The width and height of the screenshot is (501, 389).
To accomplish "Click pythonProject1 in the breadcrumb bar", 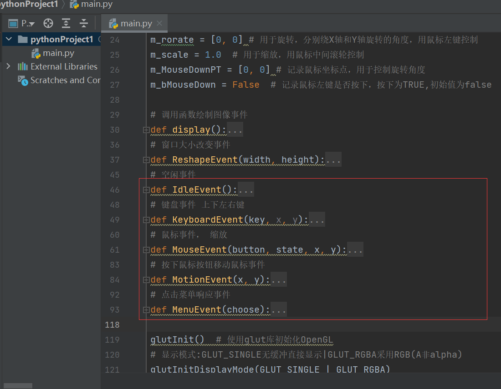I will 27,5.
